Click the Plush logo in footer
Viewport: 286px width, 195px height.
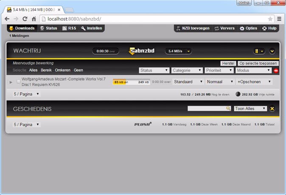(143, 124)
